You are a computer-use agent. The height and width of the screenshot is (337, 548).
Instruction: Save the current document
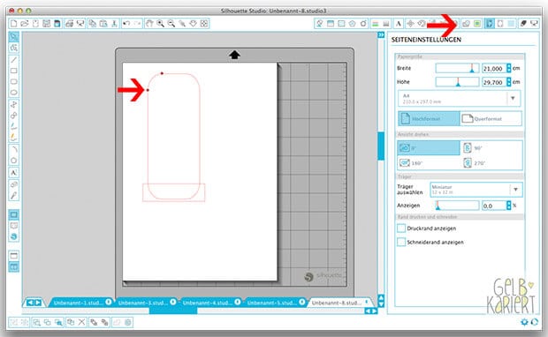(46, 23)
